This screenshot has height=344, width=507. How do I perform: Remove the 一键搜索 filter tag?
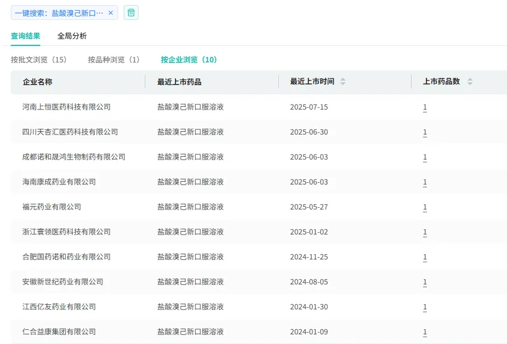pos(111,13)
